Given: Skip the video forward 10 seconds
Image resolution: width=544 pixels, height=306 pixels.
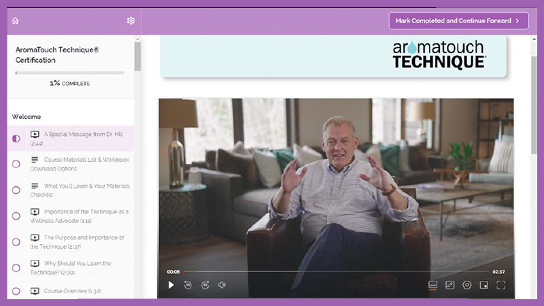Looking at the screenshot, I should (x=205, y=285).
